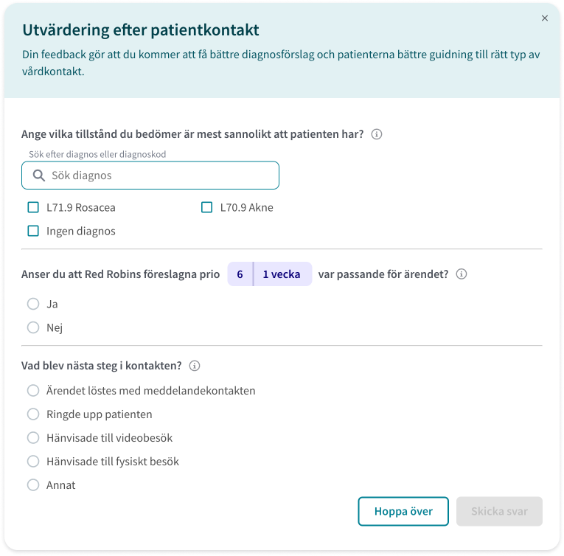Select 'Ja' for the suggested priority
The image size is (564, 556).
33,304
